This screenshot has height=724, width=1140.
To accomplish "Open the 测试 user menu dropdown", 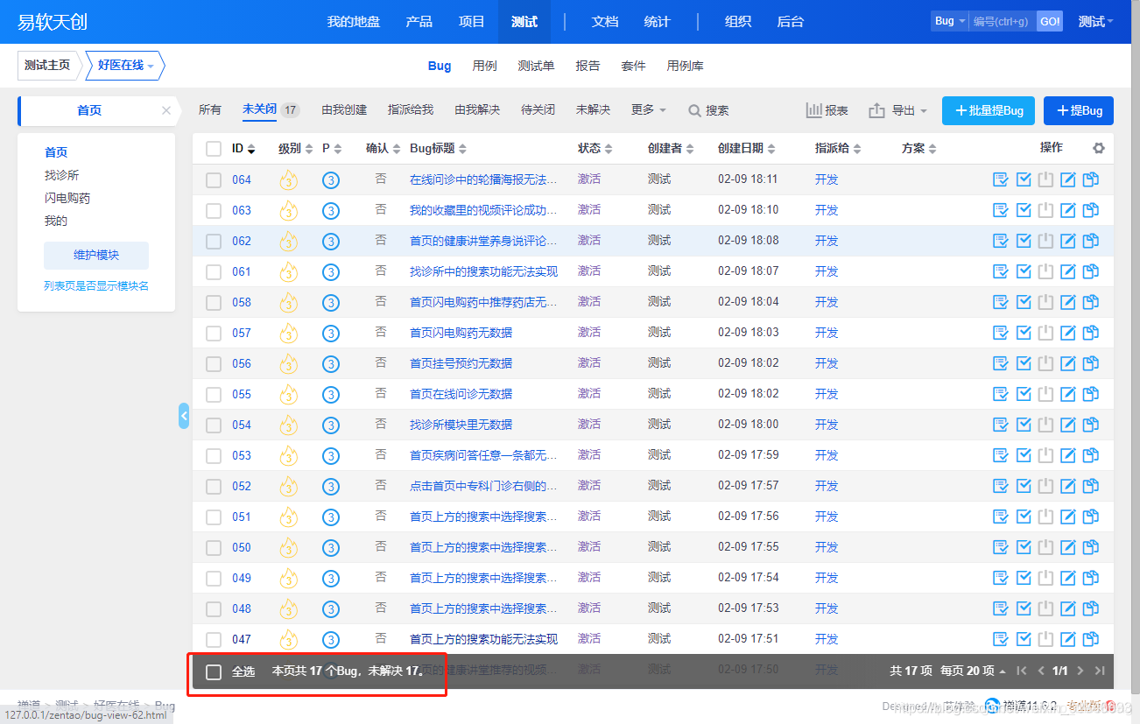I will (x=1096, y=22).
